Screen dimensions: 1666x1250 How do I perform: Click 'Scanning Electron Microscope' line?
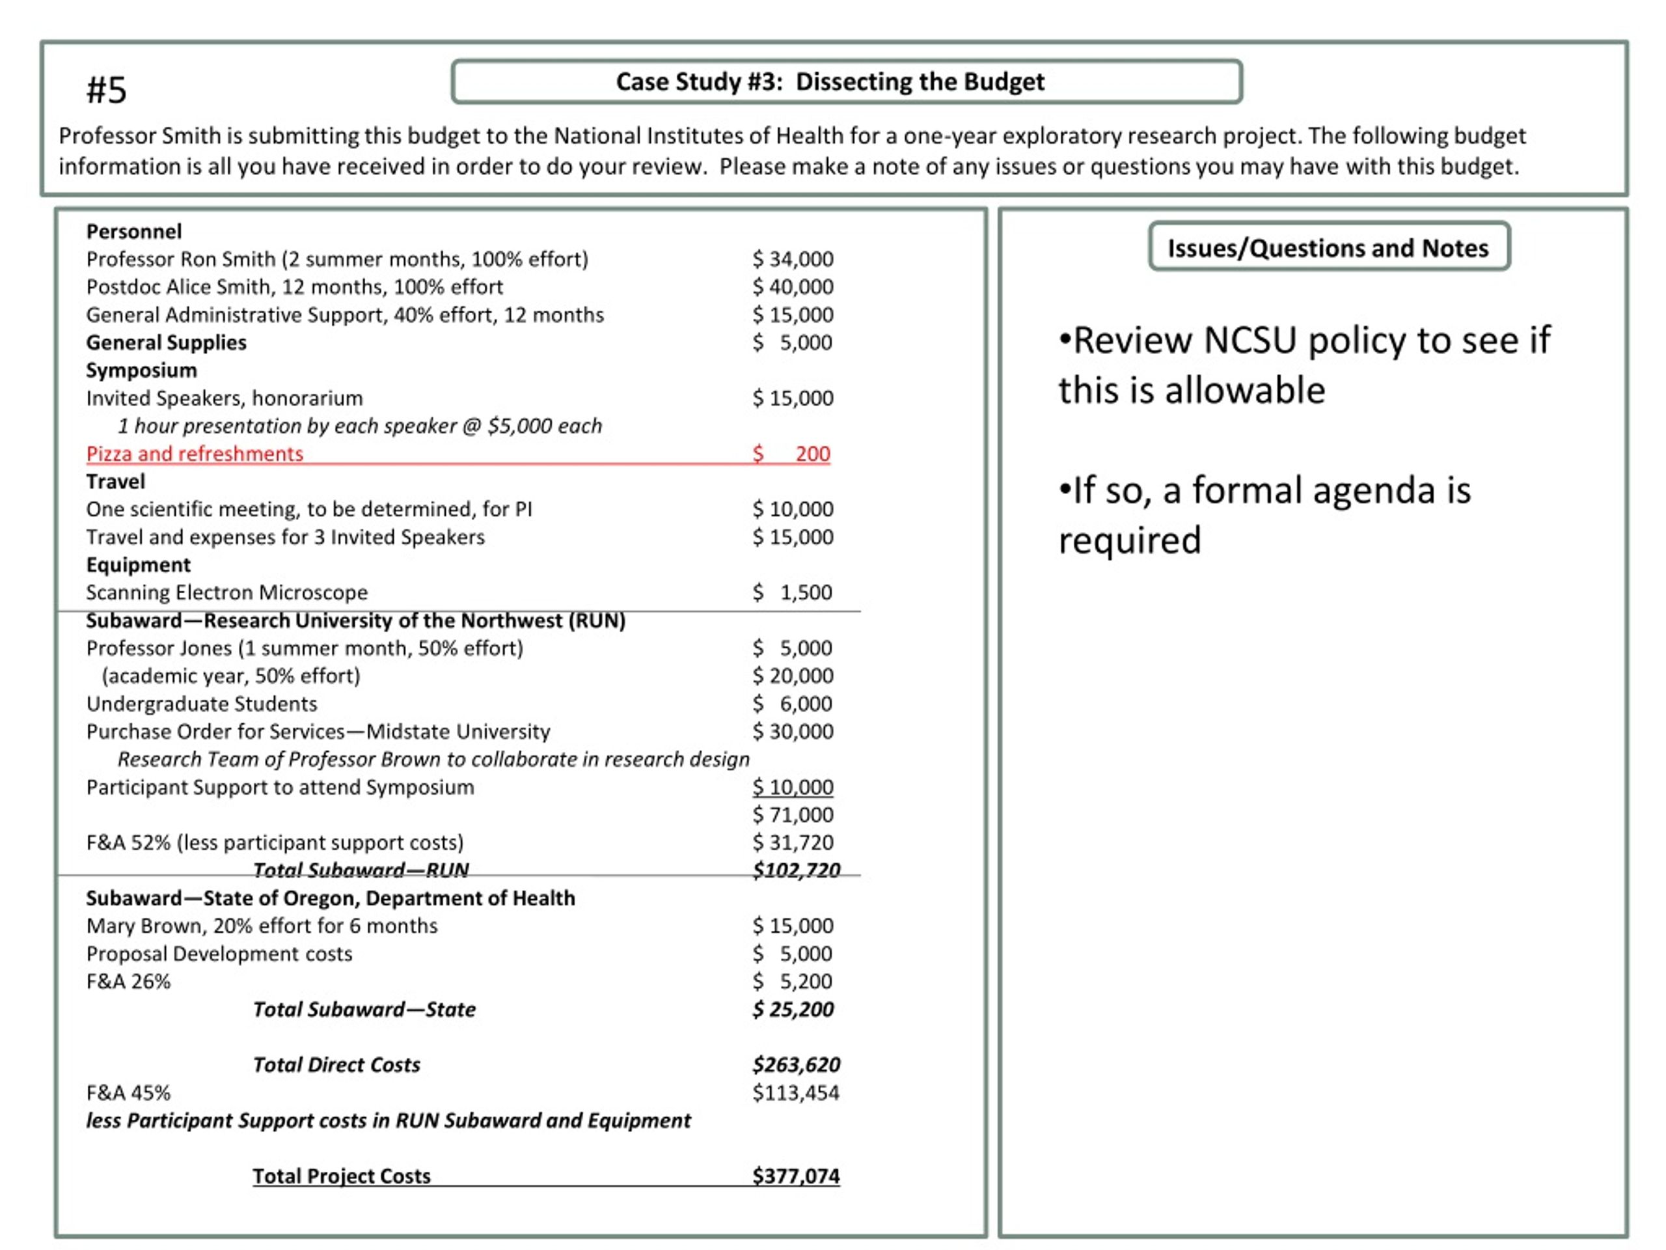click(x=226, y=592)
